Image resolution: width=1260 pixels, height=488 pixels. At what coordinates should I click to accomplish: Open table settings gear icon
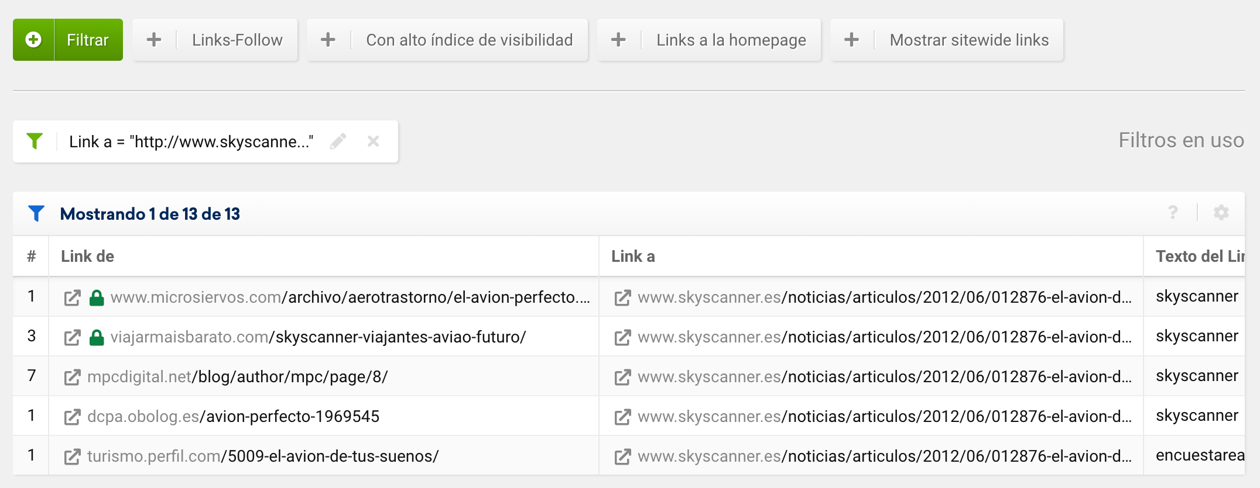pyautogui.click(x=1221, y=213)
